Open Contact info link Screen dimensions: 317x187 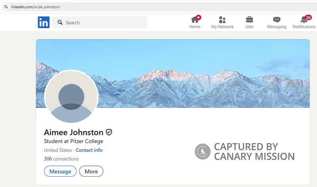[x=89, y=150]
